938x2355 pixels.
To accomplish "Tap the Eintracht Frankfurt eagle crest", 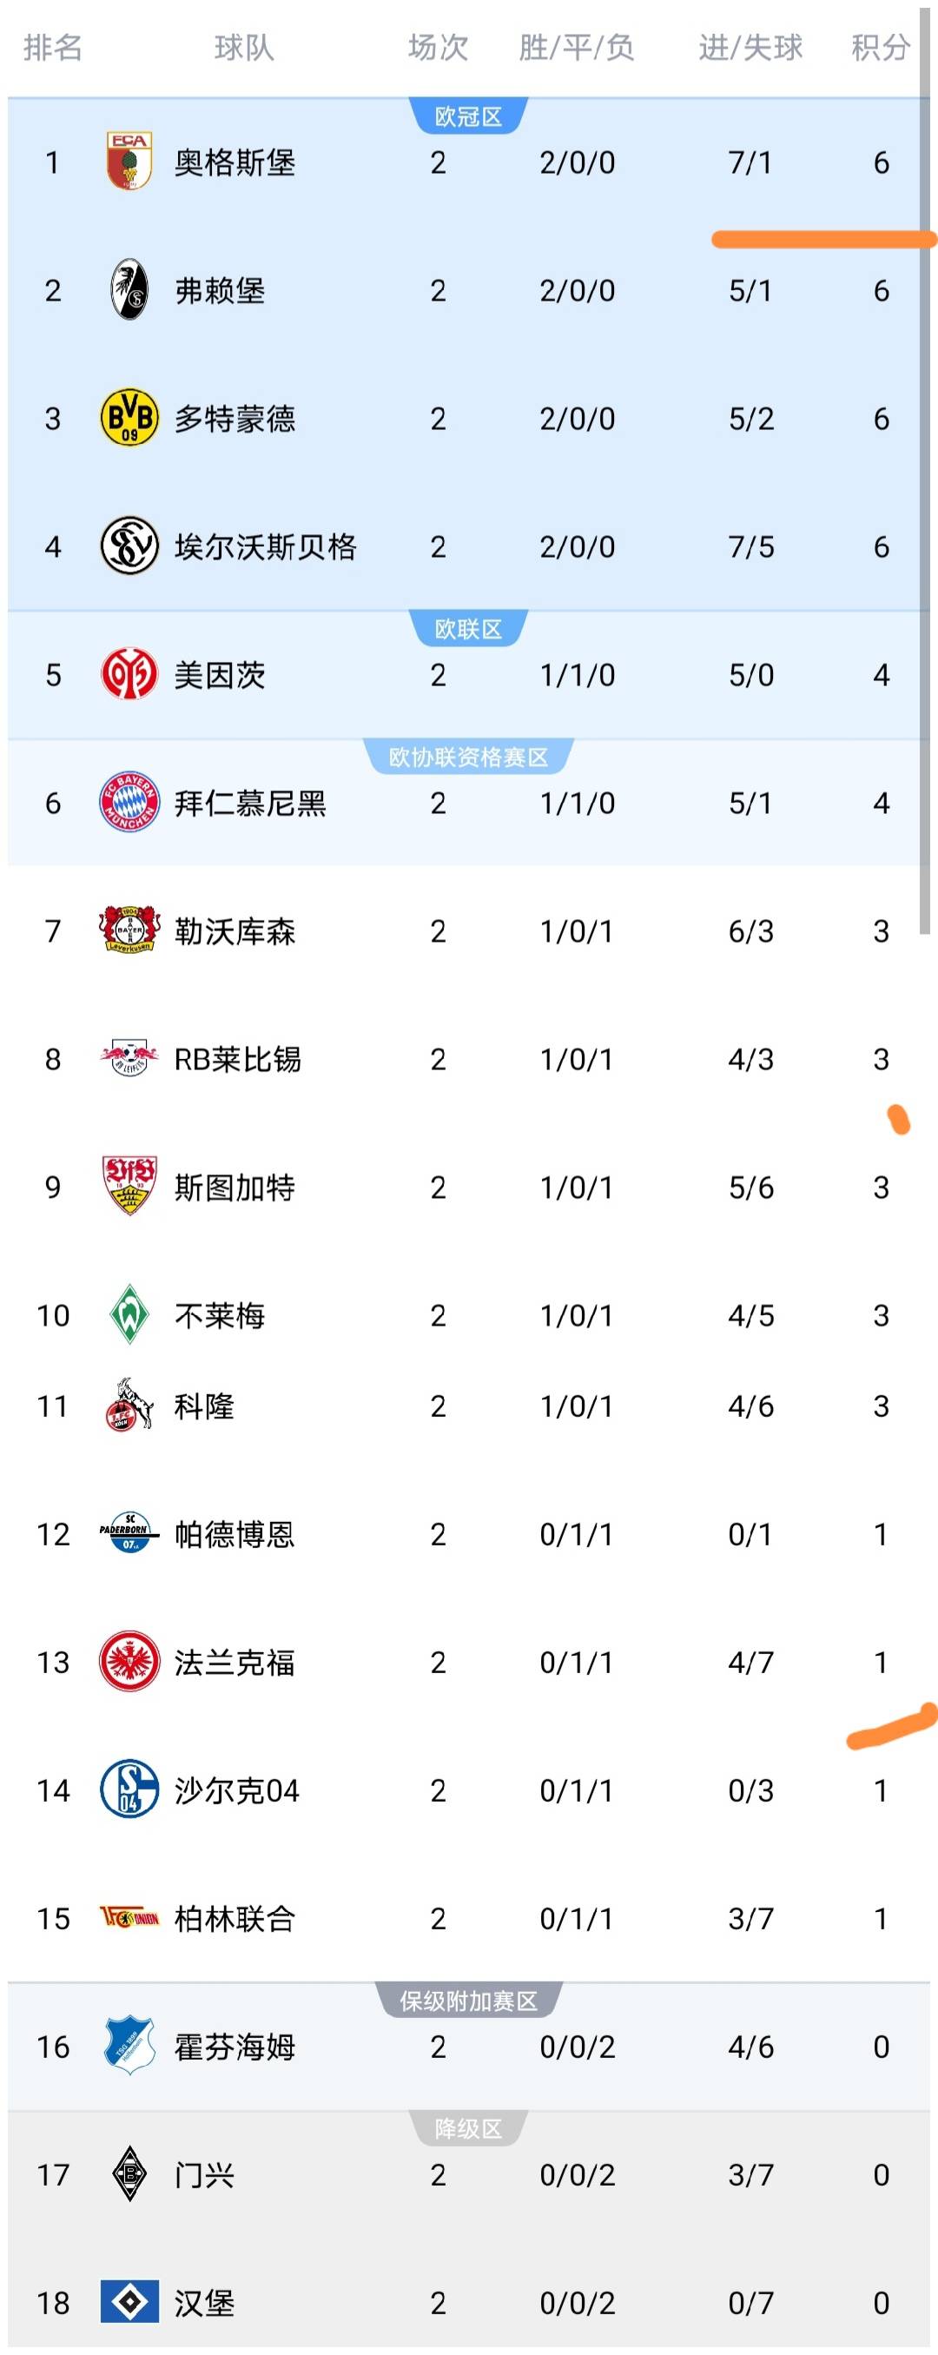I will (129, 1661).
